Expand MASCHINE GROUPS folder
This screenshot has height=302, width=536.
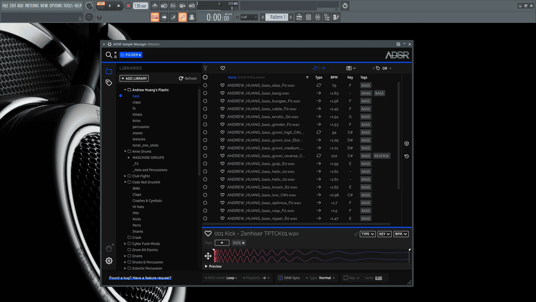(129, 157)
